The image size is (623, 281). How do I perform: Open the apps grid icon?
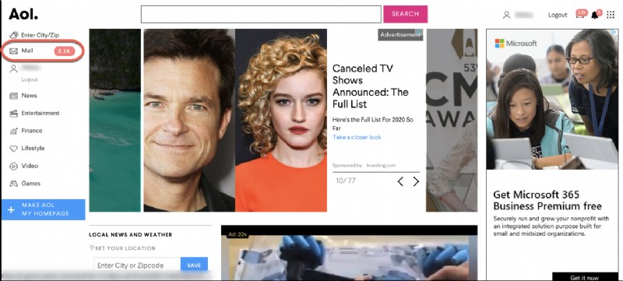point(611,15)
